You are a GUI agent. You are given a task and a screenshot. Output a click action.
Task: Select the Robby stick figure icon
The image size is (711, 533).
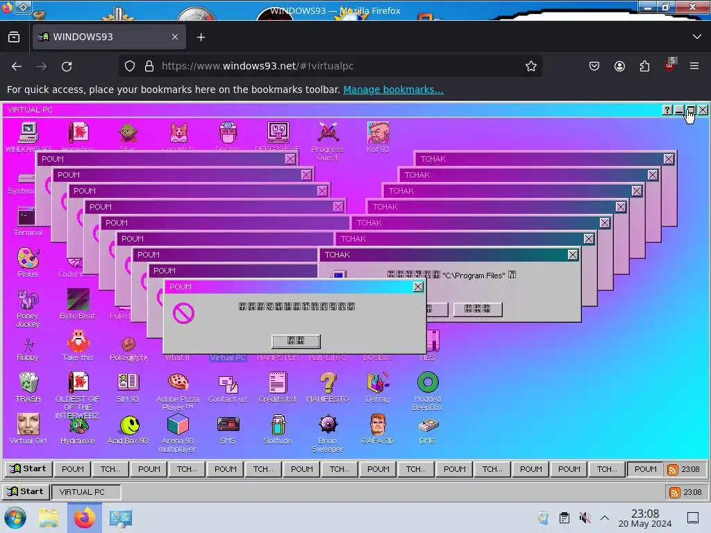[28, 350]
